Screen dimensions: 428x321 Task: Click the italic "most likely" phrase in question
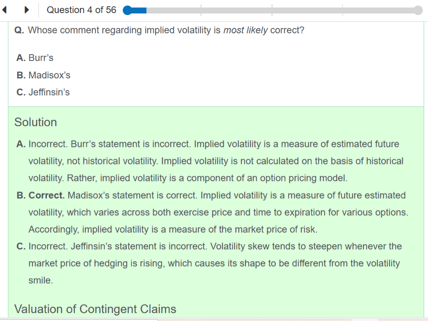245,30
